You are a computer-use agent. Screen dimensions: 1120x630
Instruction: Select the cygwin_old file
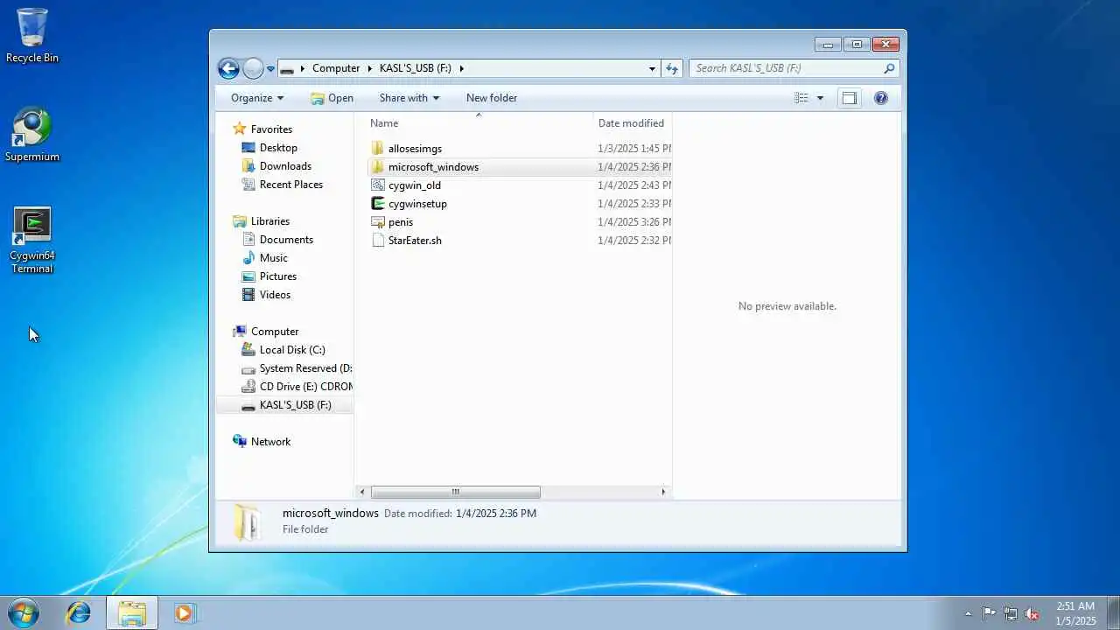pyautogui.click(x=415, y=185)
